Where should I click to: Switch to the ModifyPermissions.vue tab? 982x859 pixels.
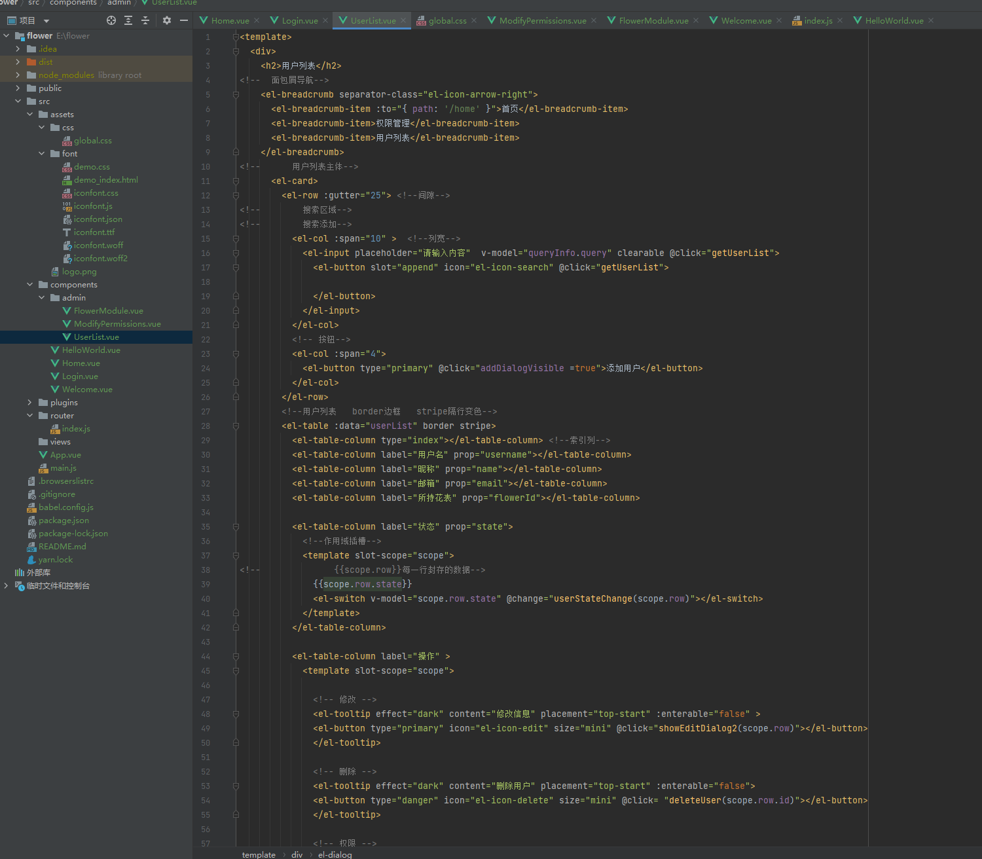tap(543, 20)
